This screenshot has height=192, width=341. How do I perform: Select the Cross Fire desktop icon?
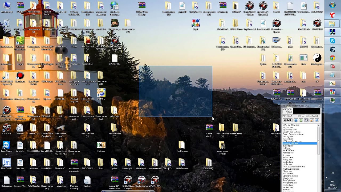[x=7, y=129]
